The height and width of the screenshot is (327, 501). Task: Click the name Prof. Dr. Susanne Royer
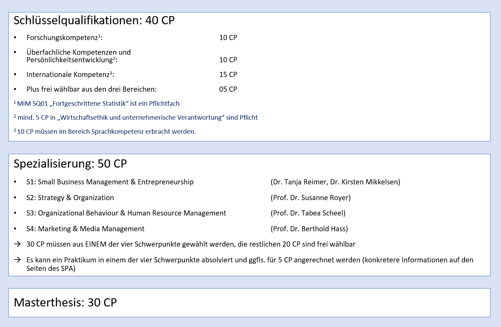pyautogui.click(x=310, y=198)
